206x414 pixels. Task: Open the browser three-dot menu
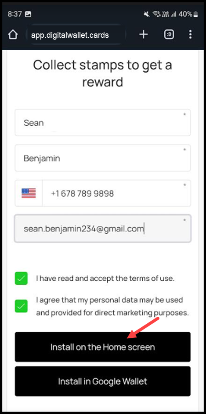tap(190, 34)
